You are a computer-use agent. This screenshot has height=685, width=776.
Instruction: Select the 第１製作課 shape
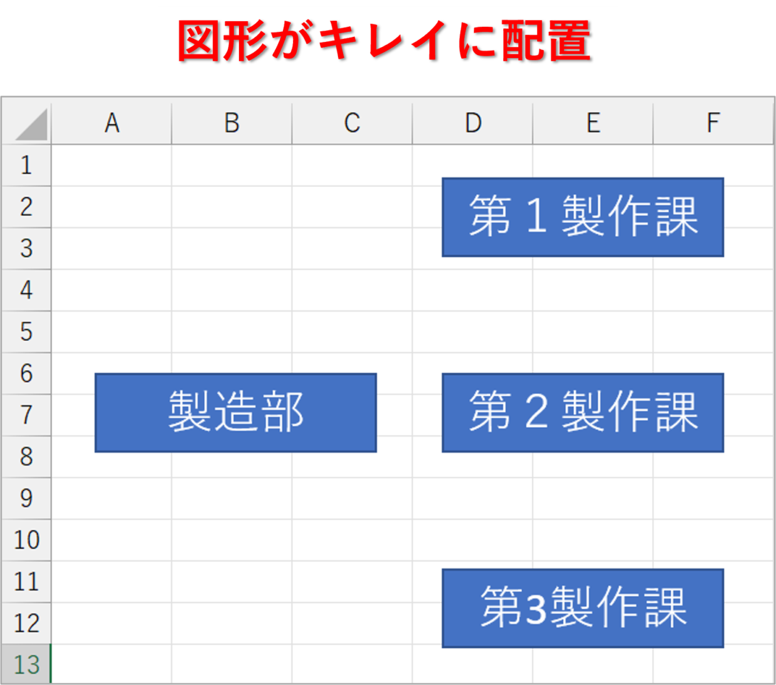(583, 217)
